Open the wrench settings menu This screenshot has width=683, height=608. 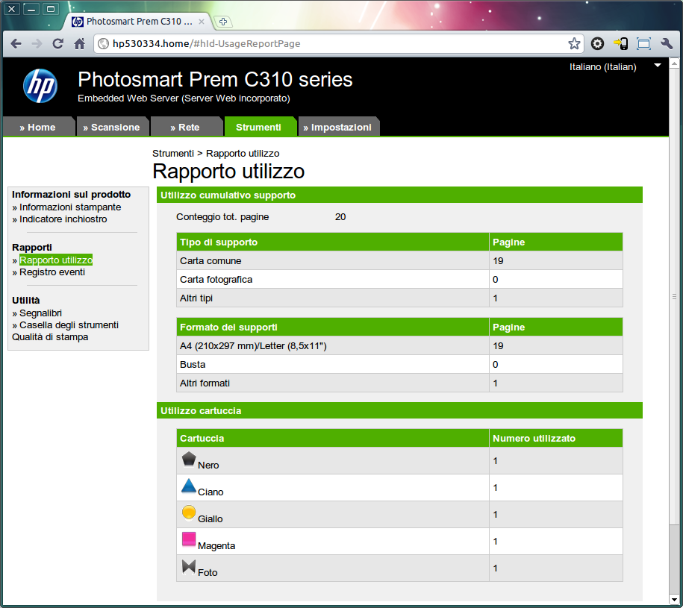[x=667, y=43]
